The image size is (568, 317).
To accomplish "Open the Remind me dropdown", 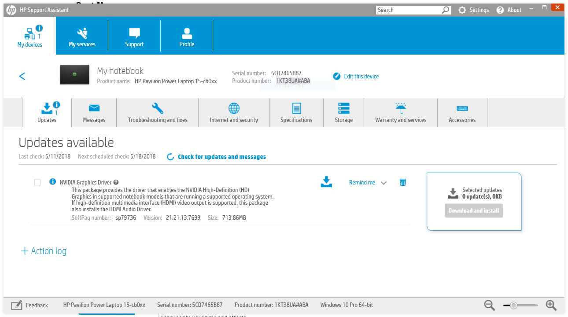I will (384, 182).
